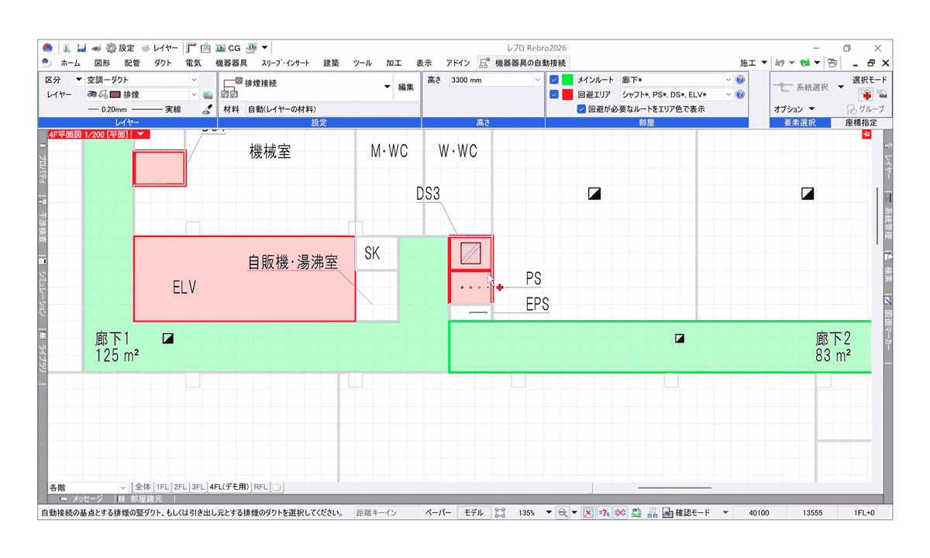
Task: Open the 設定 gear in the quick access toolbar
Action: click(x=111, y=48)
